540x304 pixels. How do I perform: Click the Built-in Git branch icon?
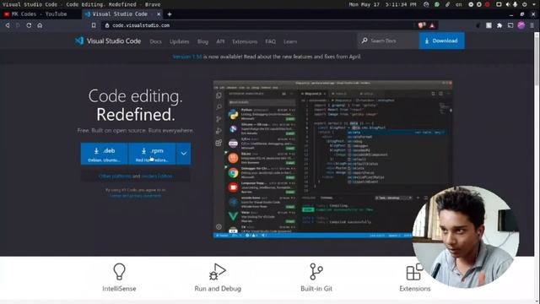(316, 272)
